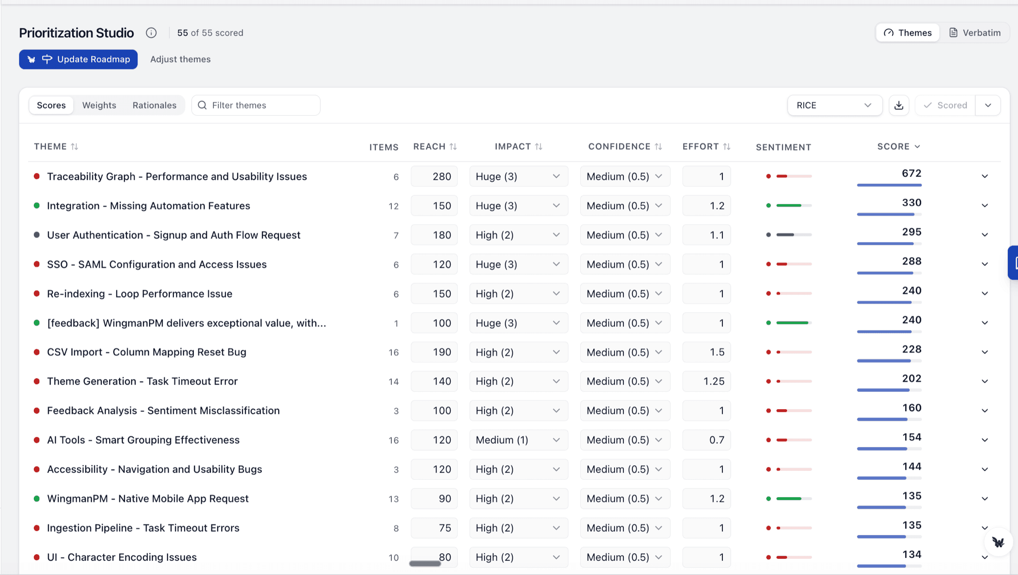Expand the WingmanPM feedback row

coord(985,323)
